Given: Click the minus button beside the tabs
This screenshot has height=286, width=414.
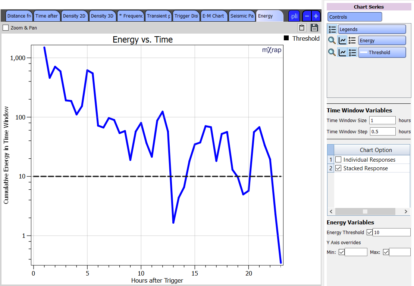Looking at the screenshot, I should pos(307,16).
